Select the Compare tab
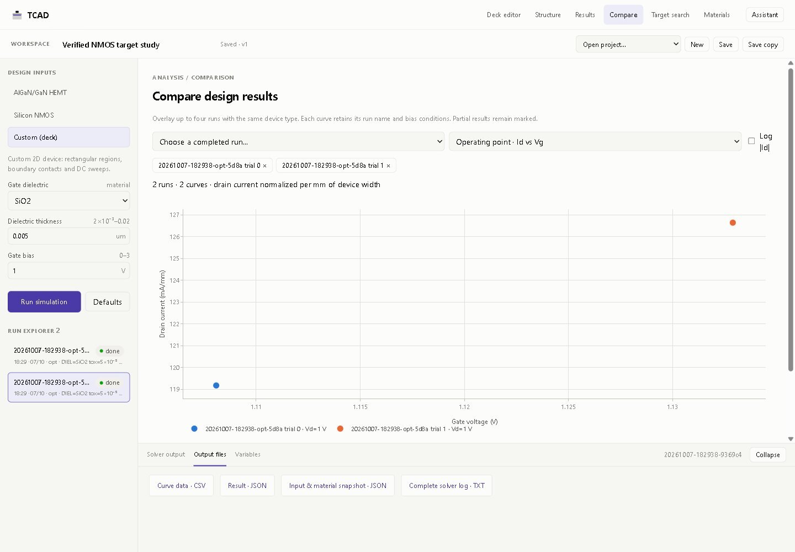The height and width of the screenshot is (552, 795). click(x=623, y=15)
